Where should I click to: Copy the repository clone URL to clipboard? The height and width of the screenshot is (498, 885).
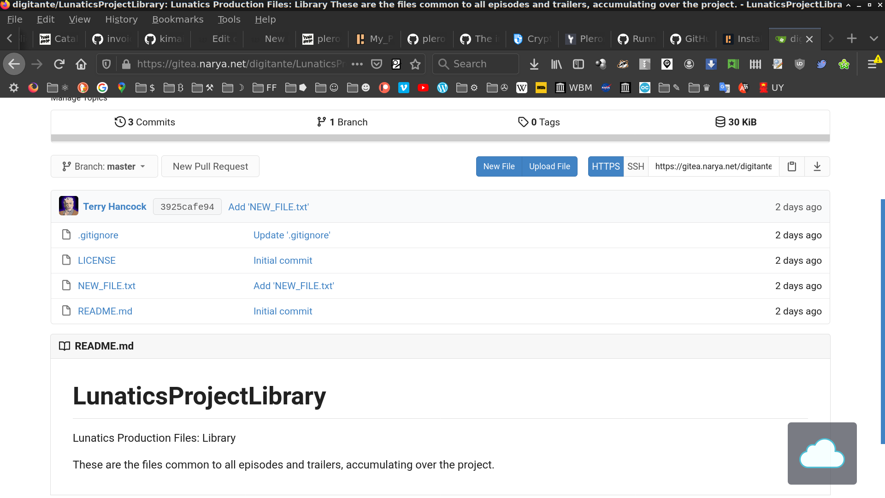click(791, 166)
